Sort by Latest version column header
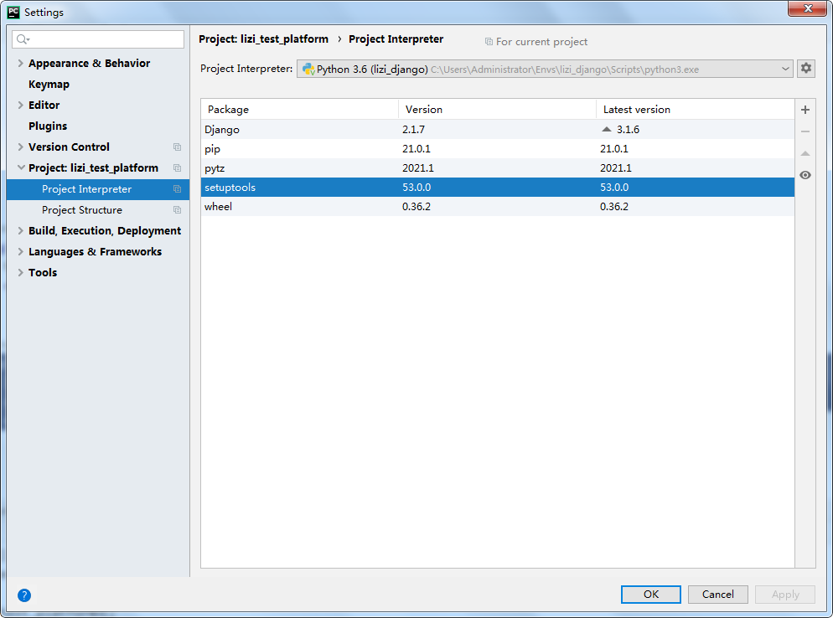The height and width of the screenshot is (618, 833). [x=696, y=110]
